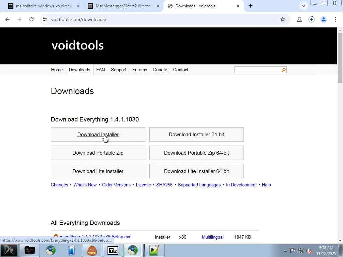
Task: Click the Action Center flag tray icon
Action: click(293, 250)
